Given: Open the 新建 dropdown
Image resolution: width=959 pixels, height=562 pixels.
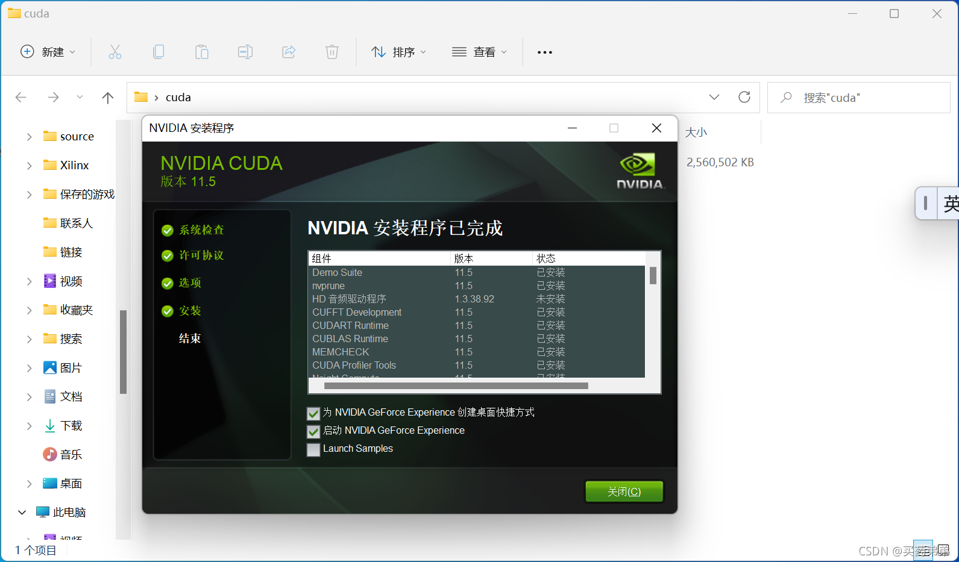Looking at the screenshot, I should click(48, 52).
